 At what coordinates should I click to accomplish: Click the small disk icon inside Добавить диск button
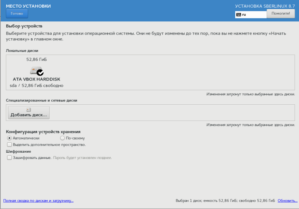(x=29, y=110)
